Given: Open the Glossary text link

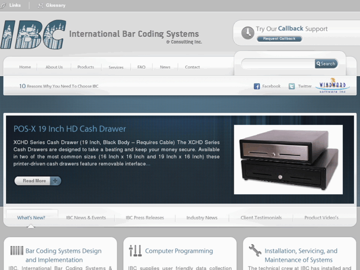Looking at the screenshot, I should click(x=55, y=5).
